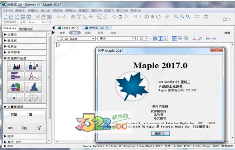
Task: Show variables with glasses icon
Action: pyautogui.click(x=10, y=128)
